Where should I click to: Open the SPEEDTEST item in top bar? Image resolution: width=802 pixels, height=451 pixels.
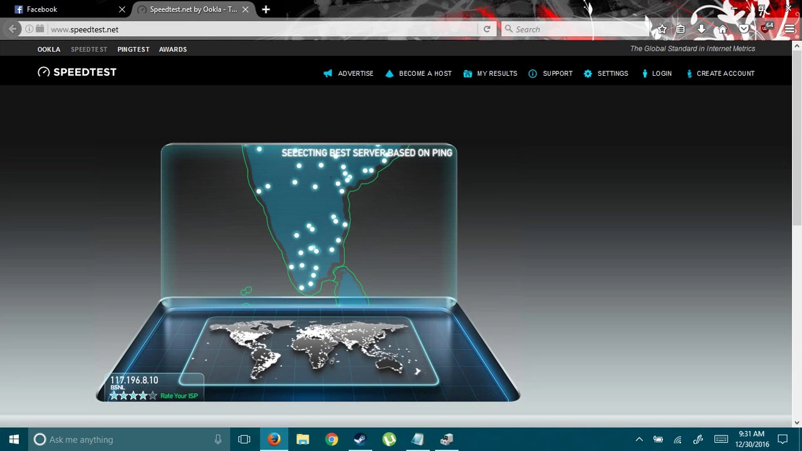[89, 49]
